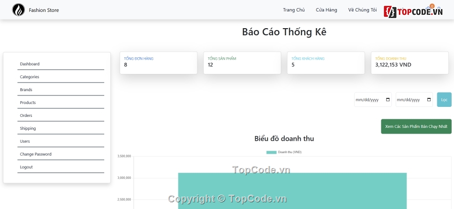
Task: Click Logout in the sidebar
Action: pos(61,167)
